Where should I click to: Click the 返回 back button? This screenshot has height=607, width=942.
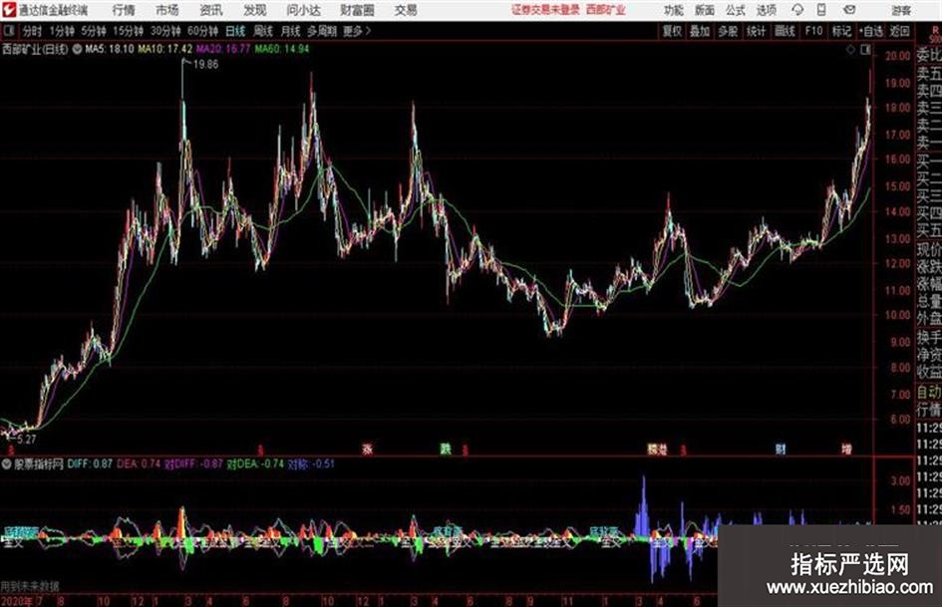point(899,31)
